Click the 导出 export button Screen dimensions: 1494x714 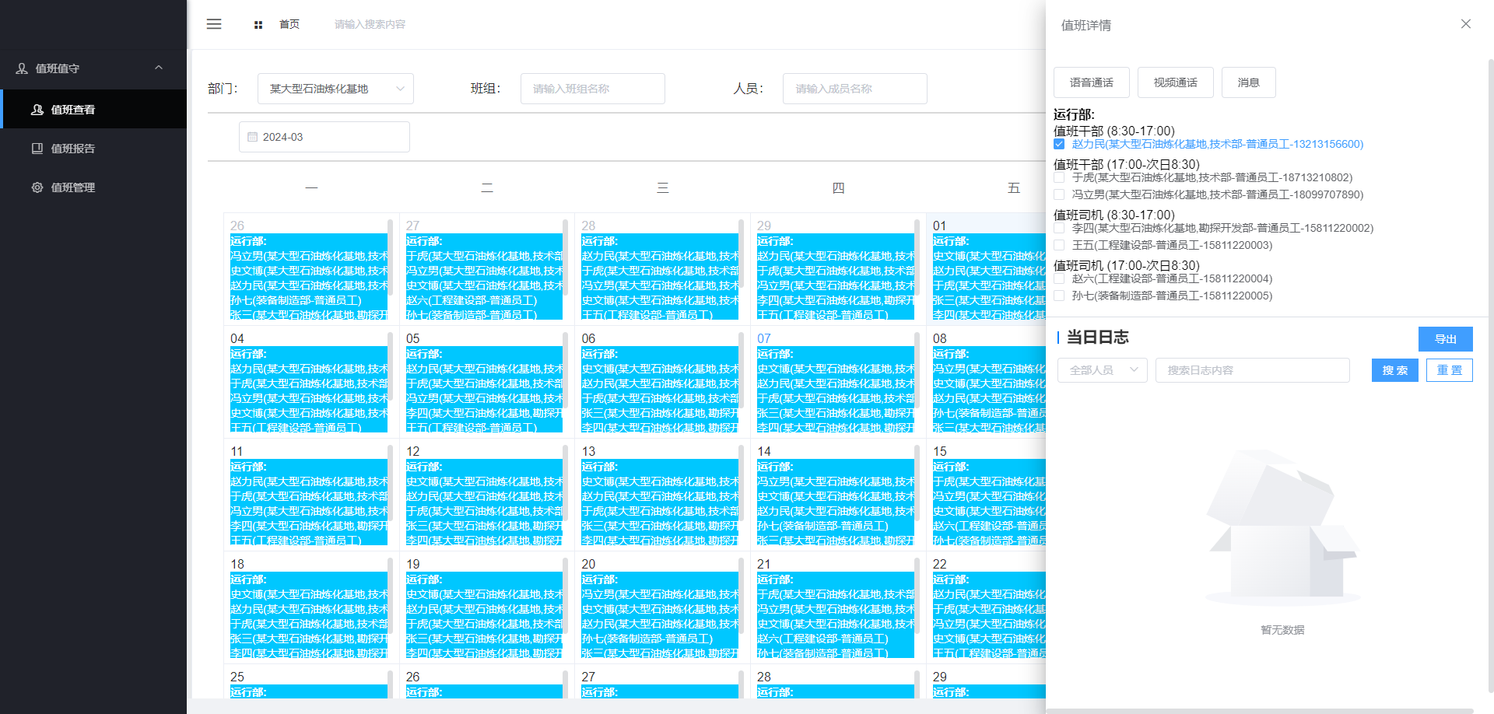click(x=1445, y=339)
